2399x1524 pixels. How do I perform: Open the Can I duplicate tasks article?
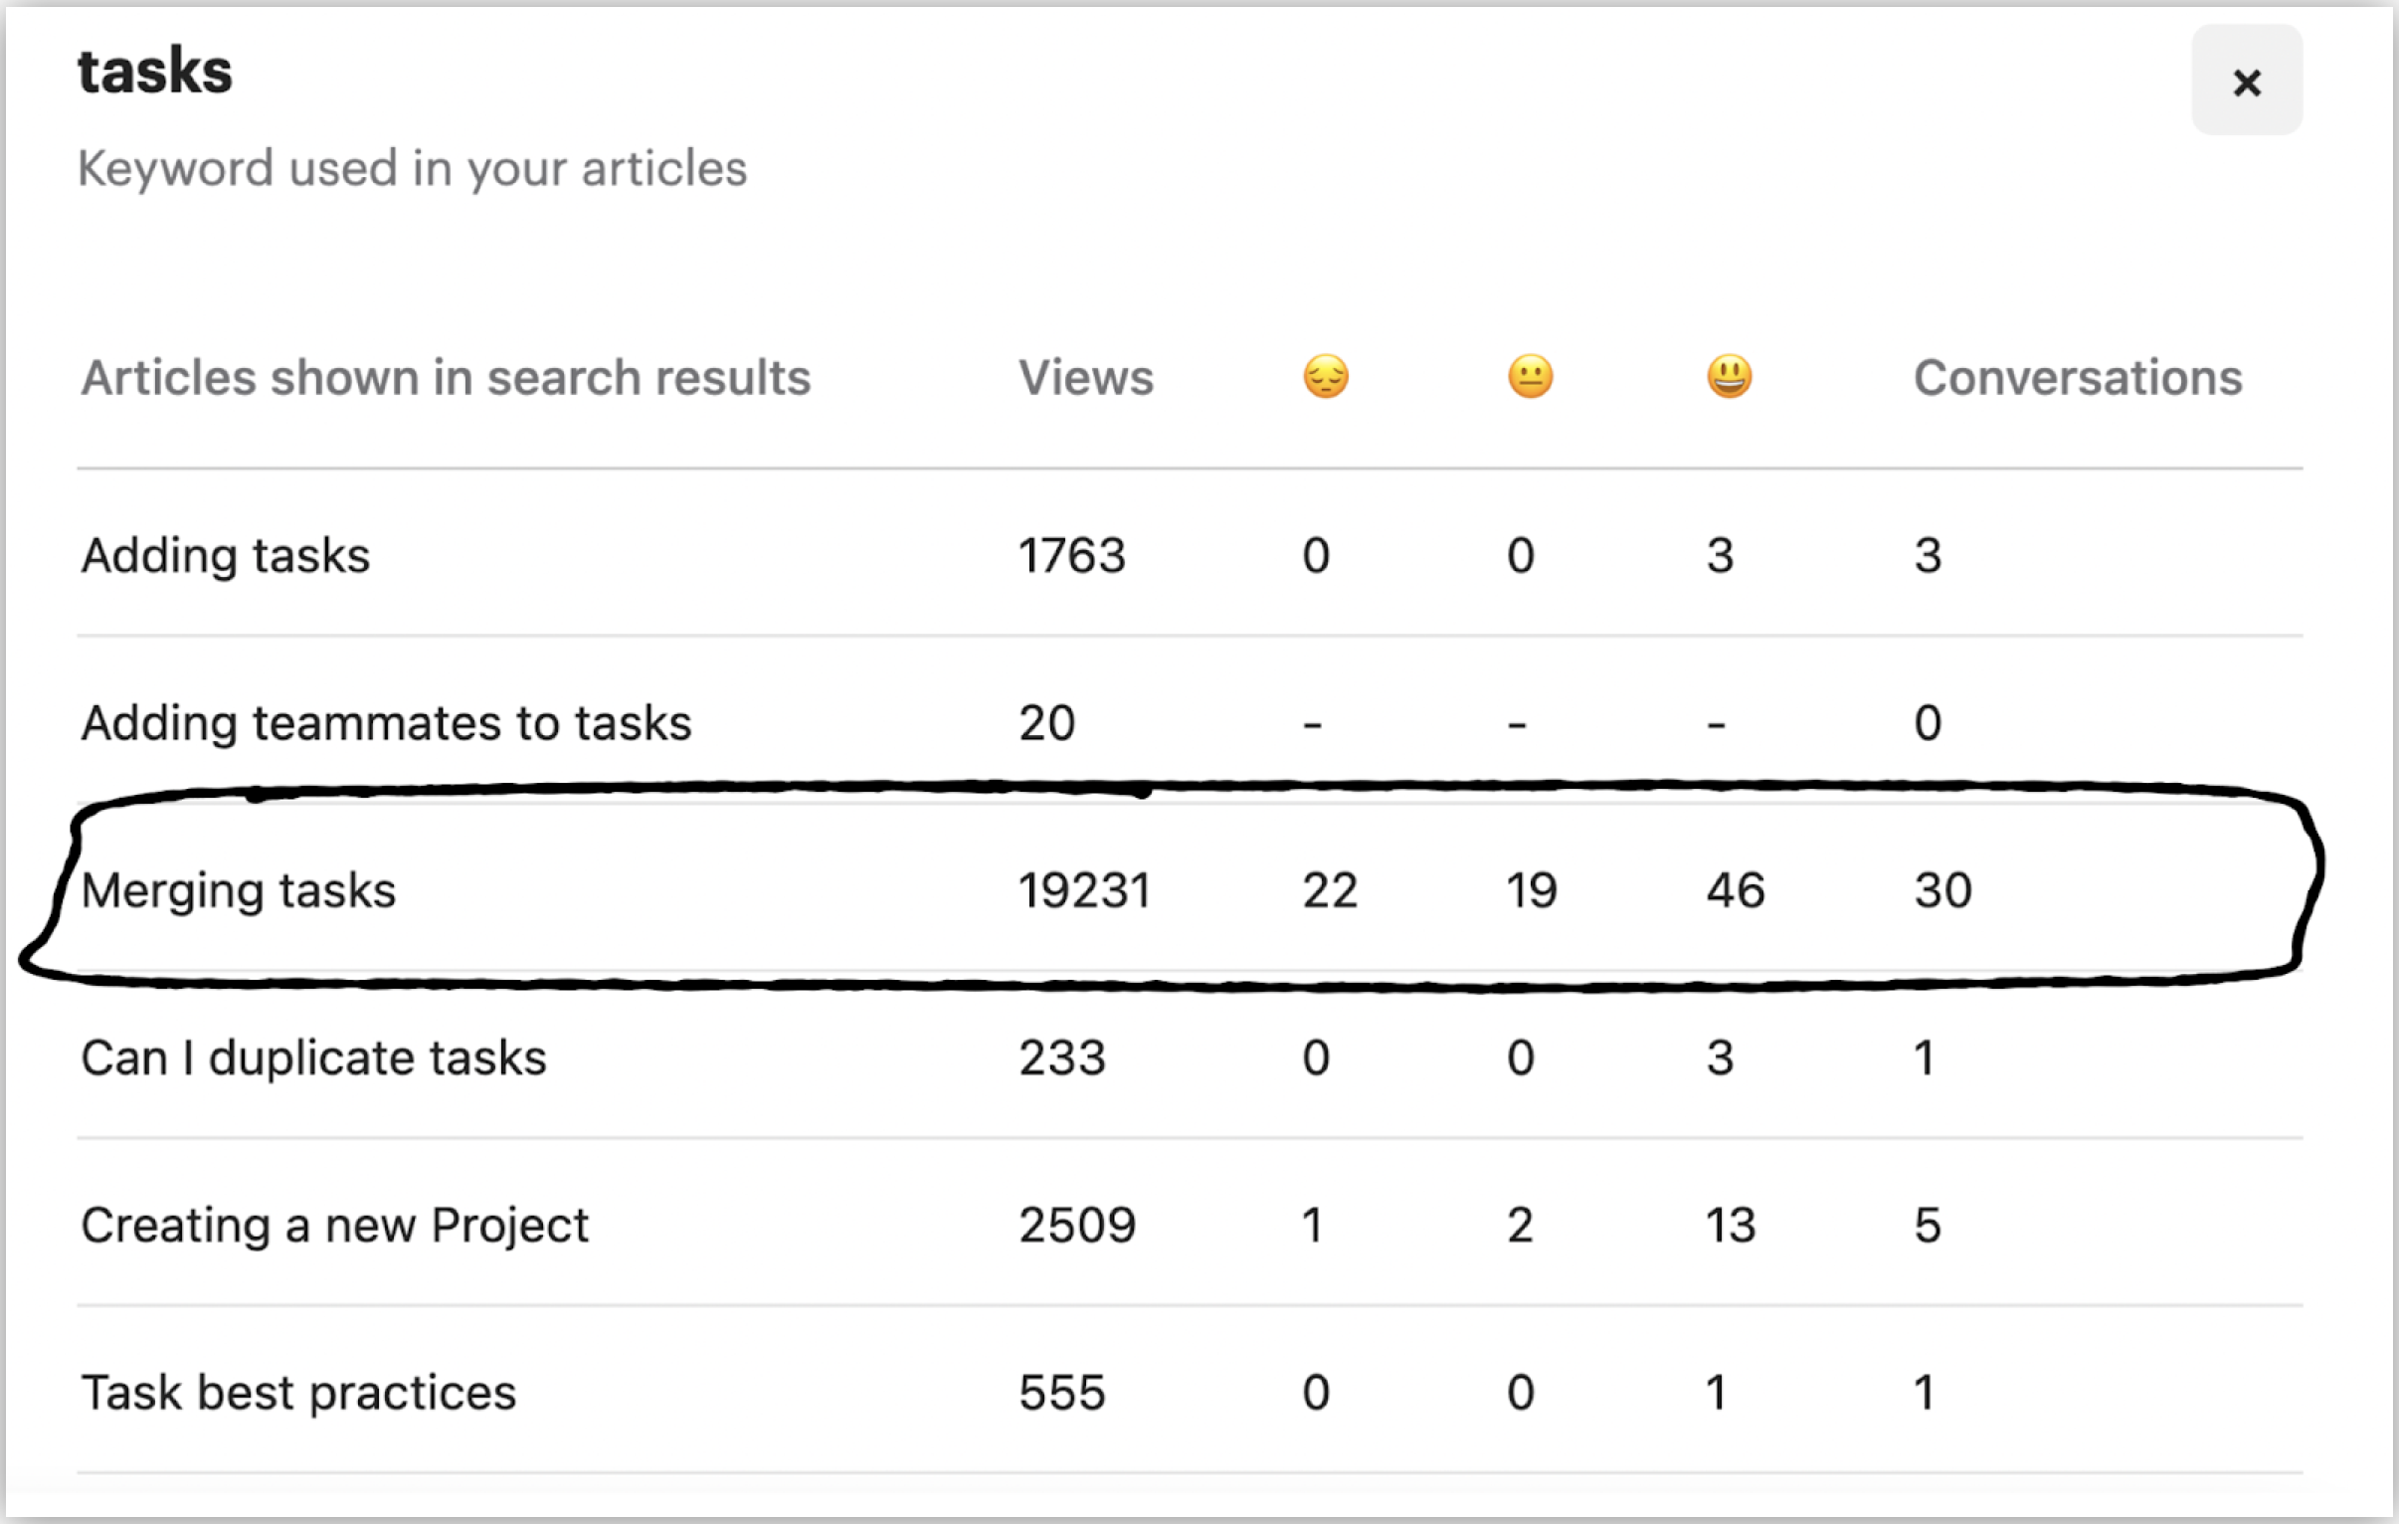click(x=314, y=1057)
